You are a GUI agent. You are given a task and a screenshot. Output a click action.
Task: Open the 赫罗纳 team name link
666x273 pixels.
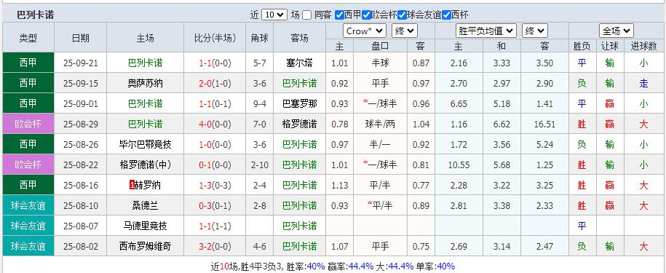[148, 185]
